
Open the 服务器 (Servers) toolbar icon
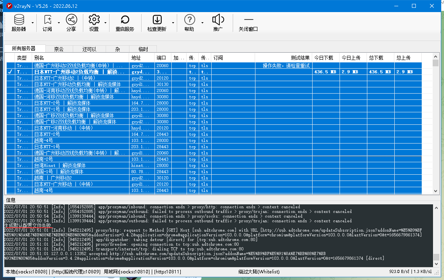[19, 20]
